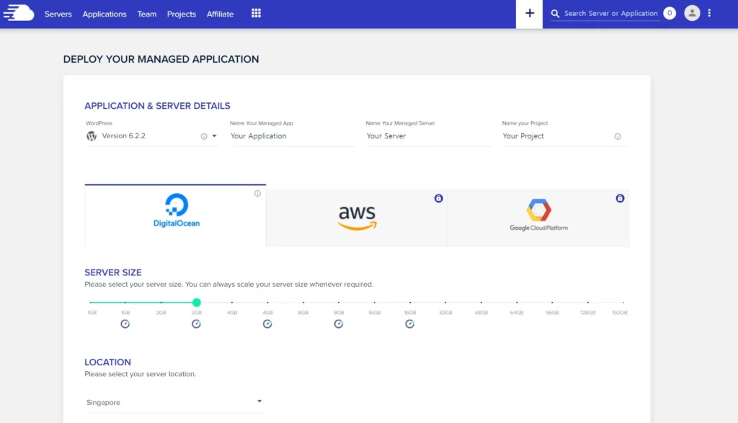Open the Affiliate link in the navbar

coord(220,14)
